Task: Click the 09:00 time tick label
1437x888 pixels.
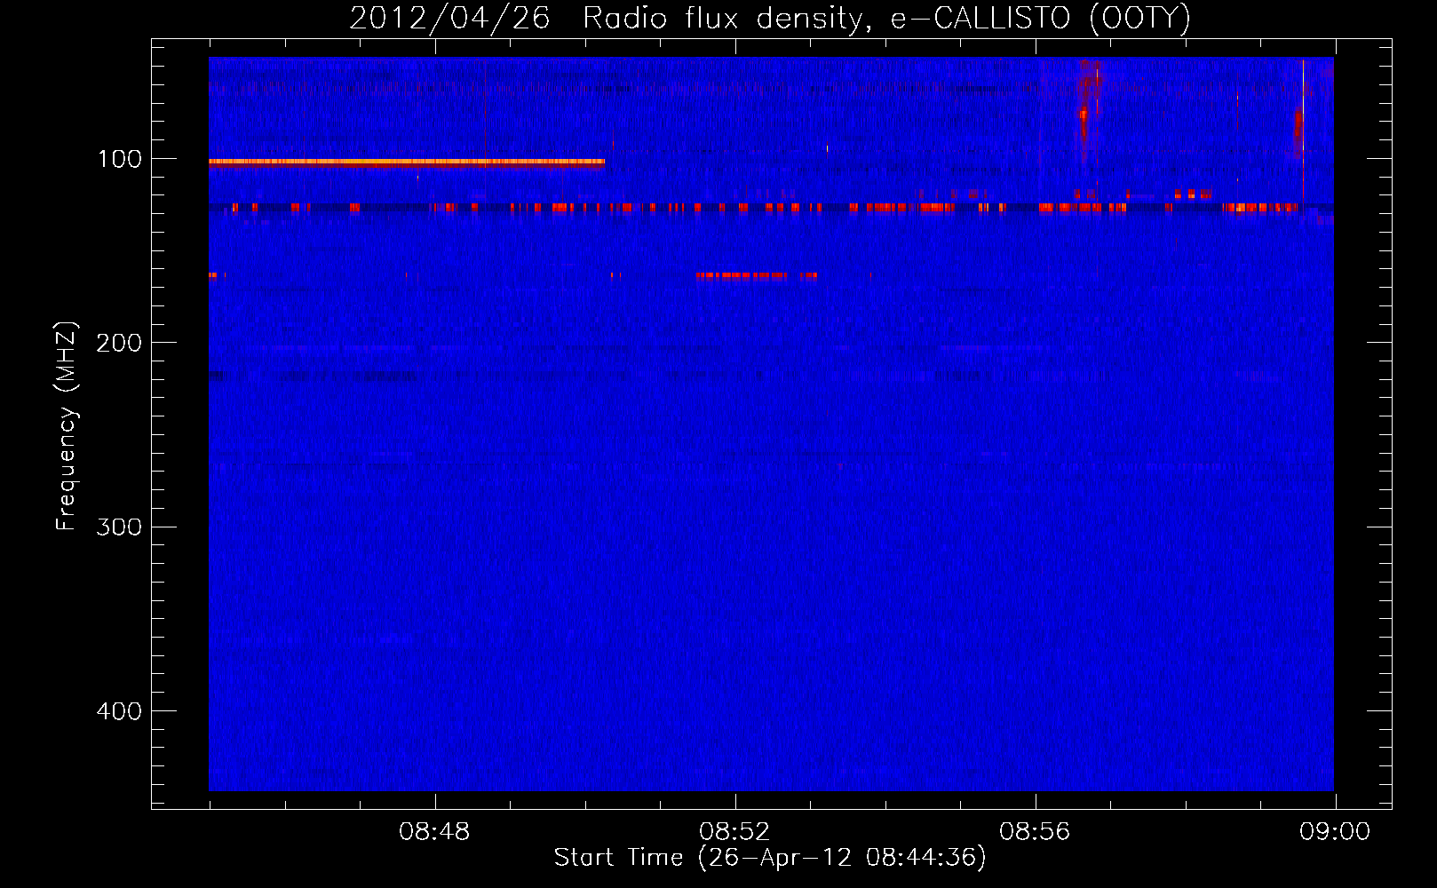Action: point(1335,832)
